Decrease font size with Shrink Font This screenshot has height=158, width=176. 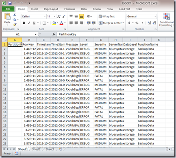point(64,17)
